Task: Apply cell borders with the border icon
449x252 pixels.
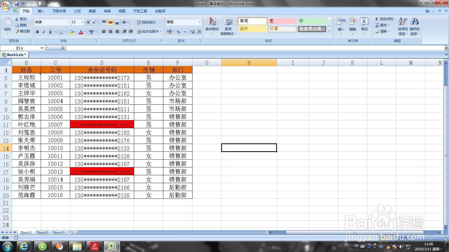Action: point(61,32)
